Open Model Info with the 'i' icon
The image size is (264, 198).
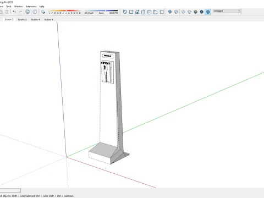click(x=35, y=12)
